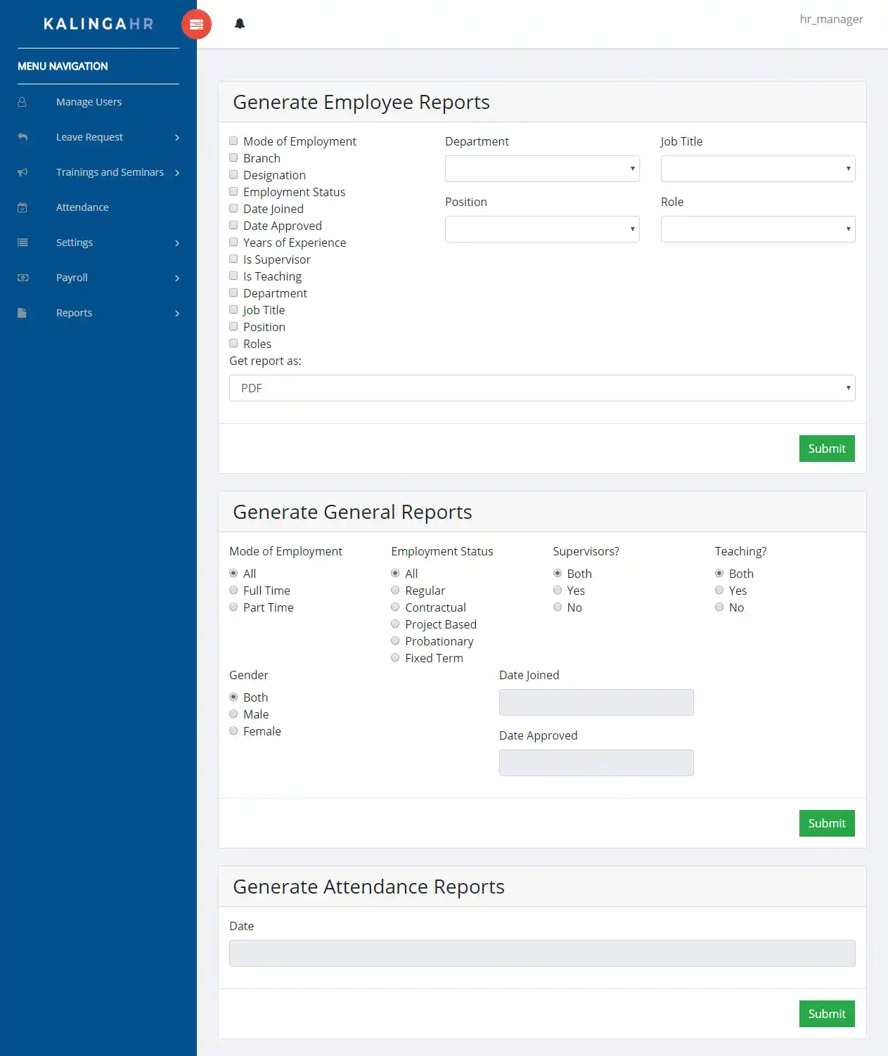Click the Reports file icon

pyautogui.click(x=22, y=313)
